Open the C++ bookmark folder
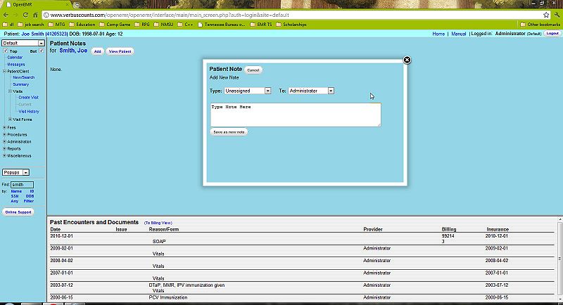 (186, 25)
